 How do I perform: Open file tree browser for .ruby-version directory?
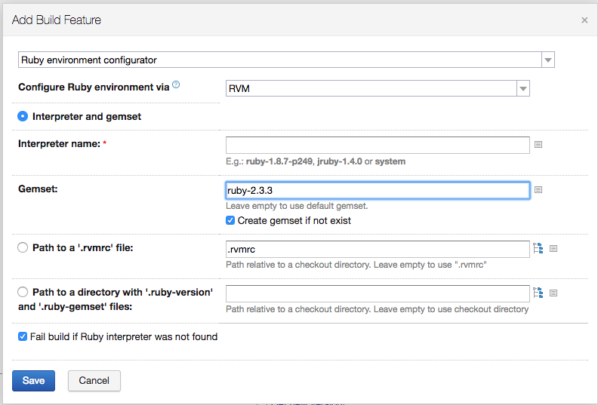pos(538,293)
